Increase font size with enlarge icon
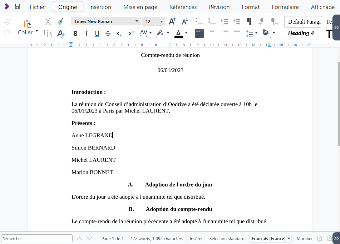This screenshot has width=340, height=244. [x=172, y=21]
